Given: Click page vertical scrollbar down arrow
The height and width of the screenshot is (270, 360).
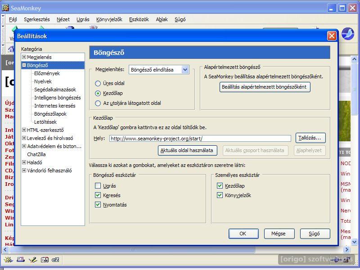Looking at the screenshot, I should point(354,242).
